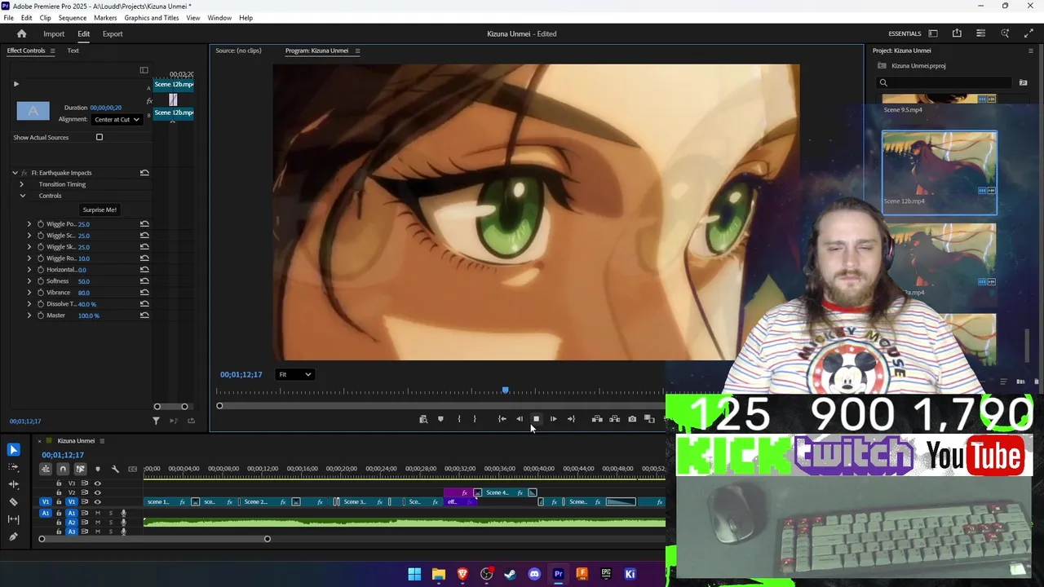
Task: Expand the Master parameter
Action: click(x=29, y=316)
